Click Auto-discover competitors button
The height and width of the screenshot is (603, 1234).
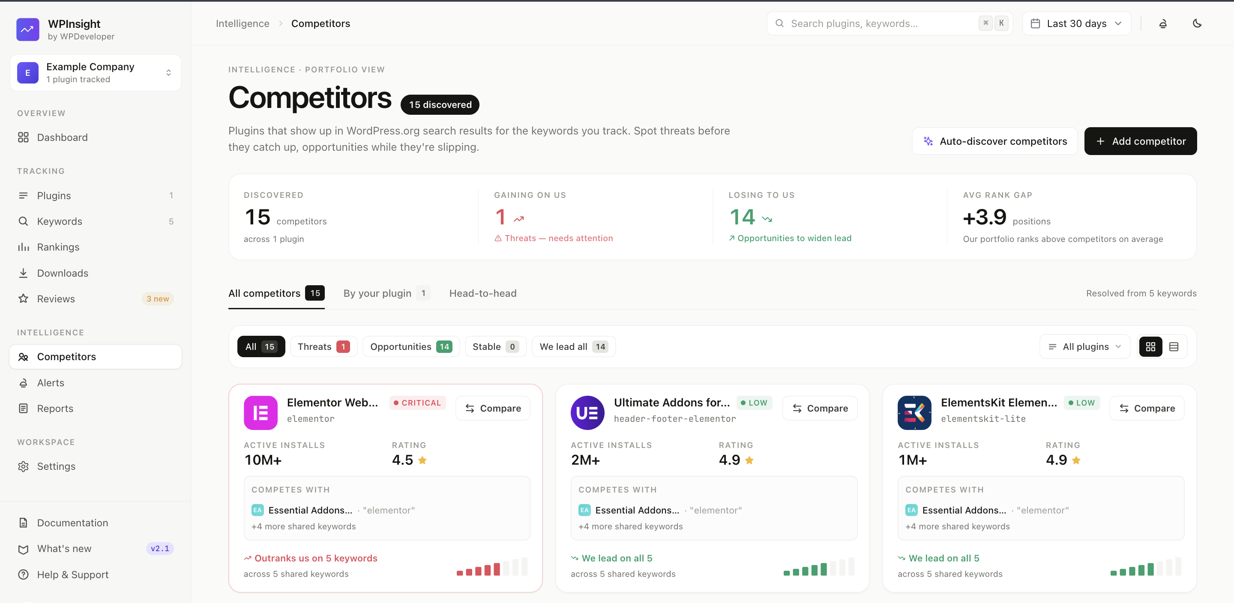pyautogui.click(x=994, y=141)
